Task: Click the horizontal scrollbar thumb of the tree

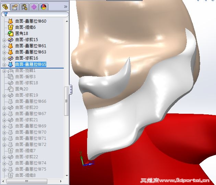Action: pyautogui.click(x=27, y=181)
